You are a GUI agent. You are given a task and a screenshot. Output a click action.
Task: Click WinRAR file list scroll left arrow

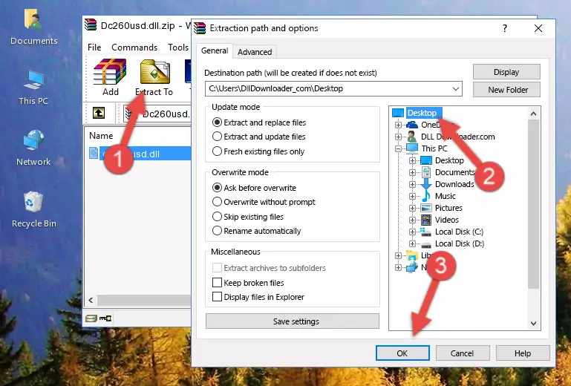tap(91, 300)
